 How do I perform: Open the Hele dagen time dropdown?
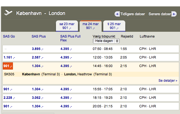[106, 41]
